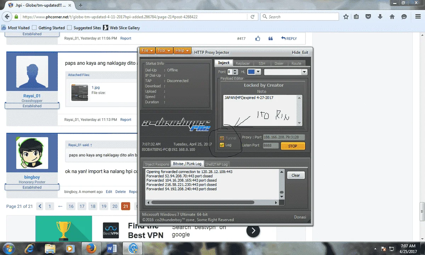Image resolution: width=425 pixels, height=255 pixels.
Task: Open a new Firefox tab with plus
Action: click(x=81, y=5)
